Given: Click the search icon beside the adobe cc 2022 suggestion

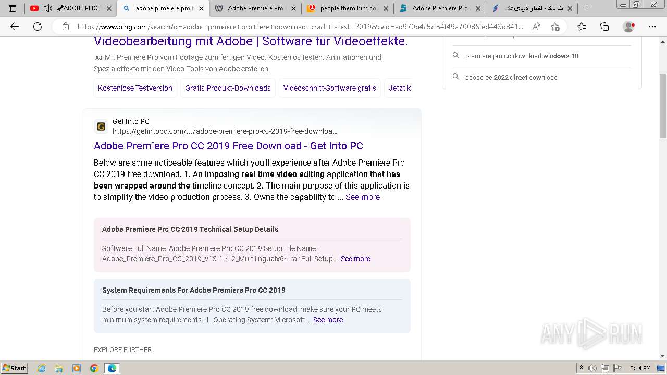Looking at the screenshot, I should 456,77.
